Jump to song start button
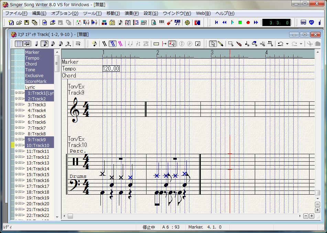 (x=217, y=23)
